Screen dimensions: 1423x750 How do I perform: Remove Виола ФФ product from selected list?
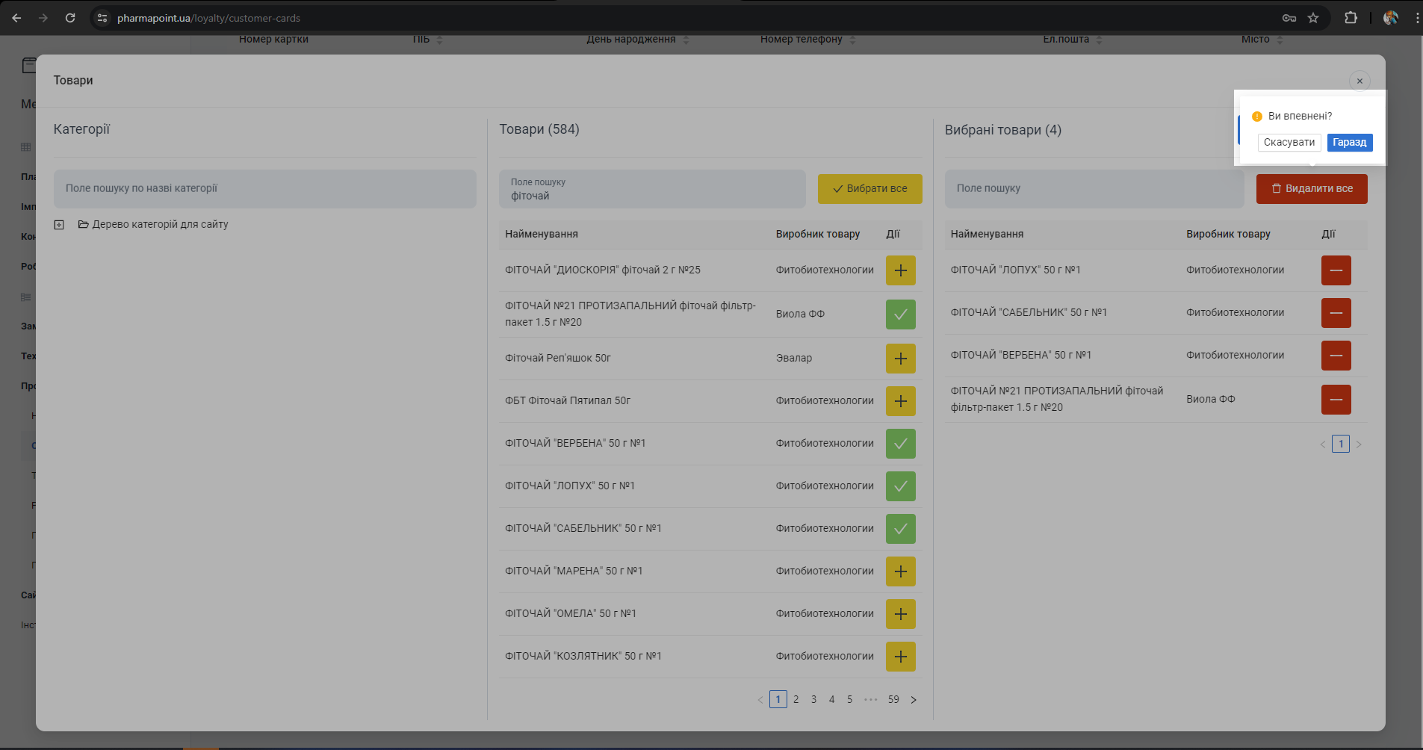pyautogui.click(x=1336, y=400)
